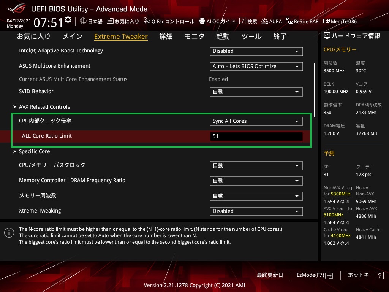Click the hardware info monitor icon
Screen dimensions: 389x292
(327, 36)
